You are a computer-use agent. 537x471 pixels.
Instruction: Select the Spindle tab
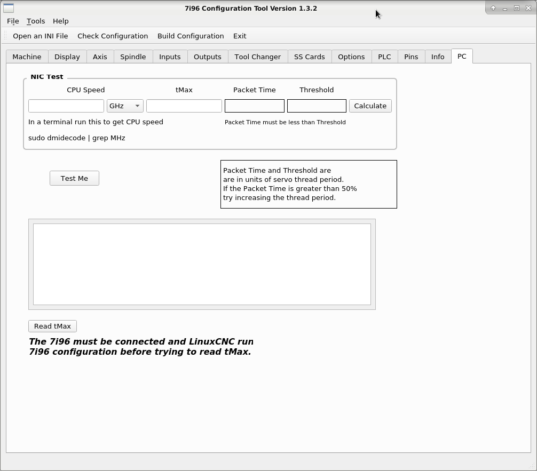point(133,57)
